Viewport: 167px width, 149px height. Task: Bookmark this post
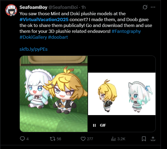(x=144, y=139)
